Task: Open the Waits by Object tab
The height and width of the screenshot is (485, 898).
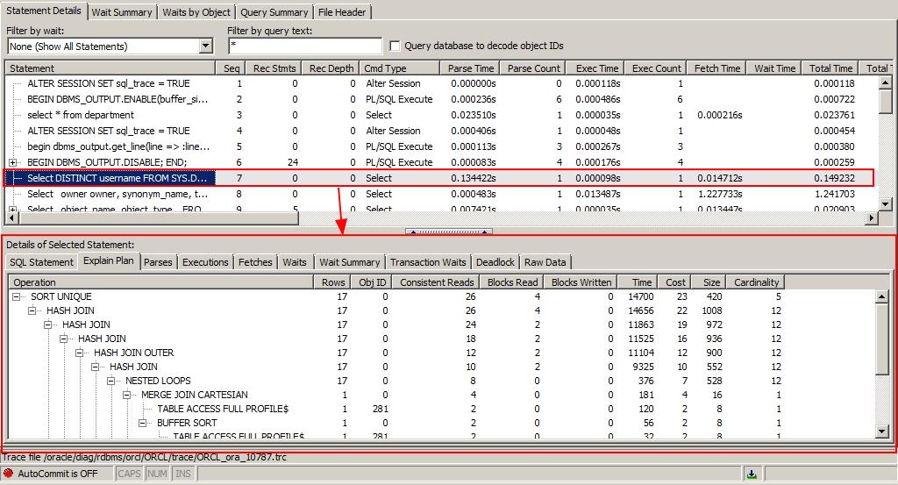Action: [x=197, y=12]
